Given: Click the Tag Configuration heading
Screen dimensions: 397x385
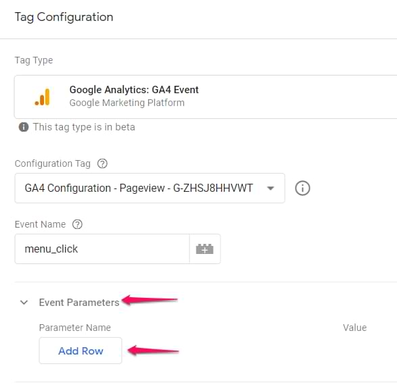Looking at the screenshot, I should click(x=64, y=17).
